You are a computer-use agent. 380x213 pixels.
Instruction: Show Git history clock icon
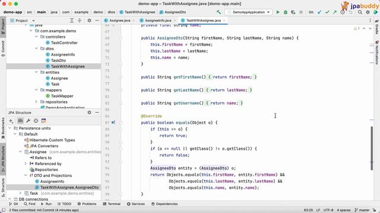[343, 12]
